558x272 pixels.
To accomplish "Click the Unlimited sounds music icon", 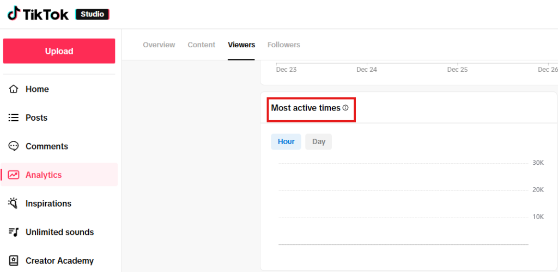I will click(x=13, y=232).
